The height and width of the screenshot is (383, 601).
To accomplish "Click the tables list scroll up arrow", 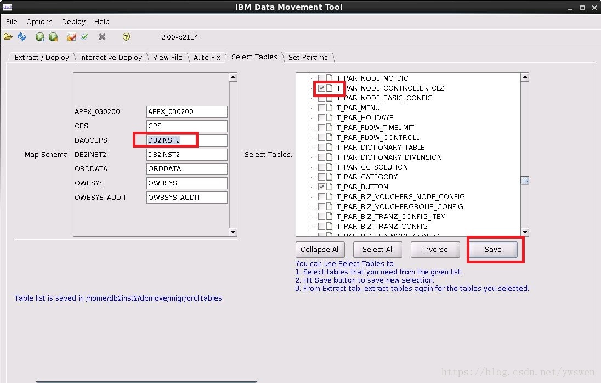I will 525,77.
